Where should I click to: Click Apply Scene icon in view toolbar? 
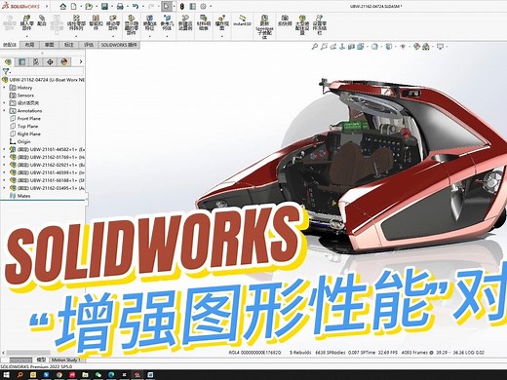[x=426, y=47]
